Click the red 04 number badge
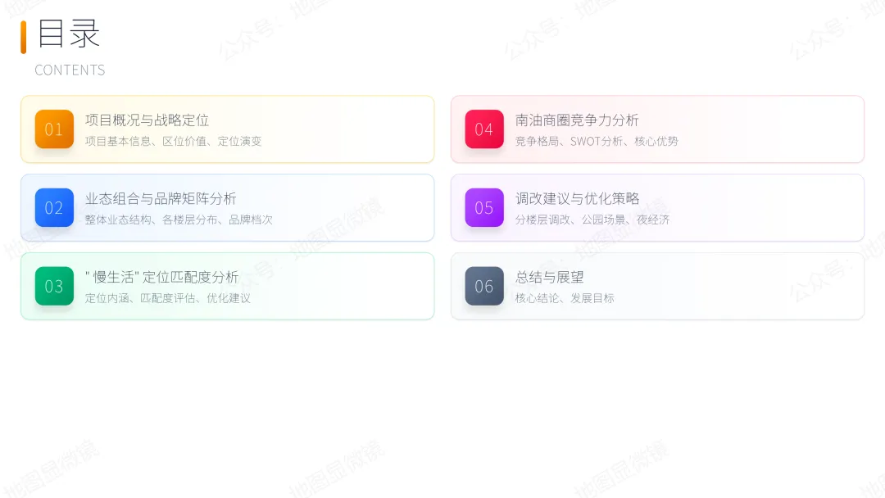 pos(484,129)
